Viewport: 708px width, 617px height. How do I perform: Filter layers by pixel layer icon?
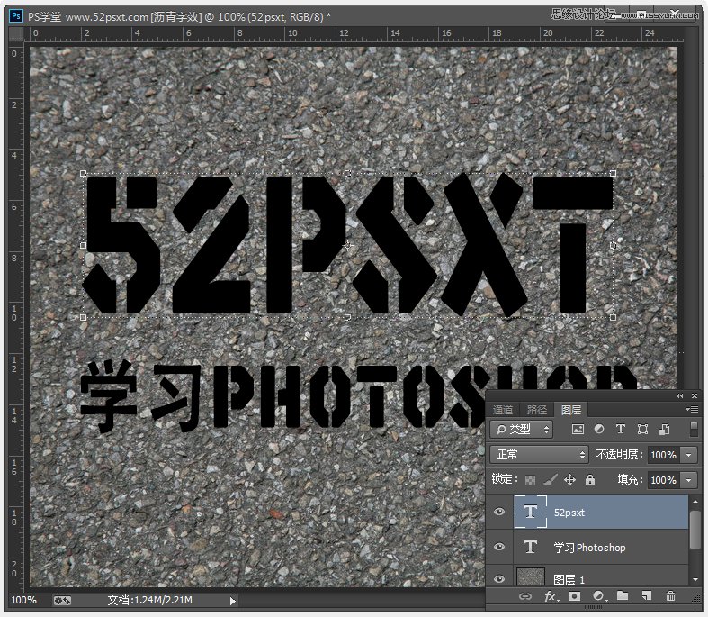578,429
